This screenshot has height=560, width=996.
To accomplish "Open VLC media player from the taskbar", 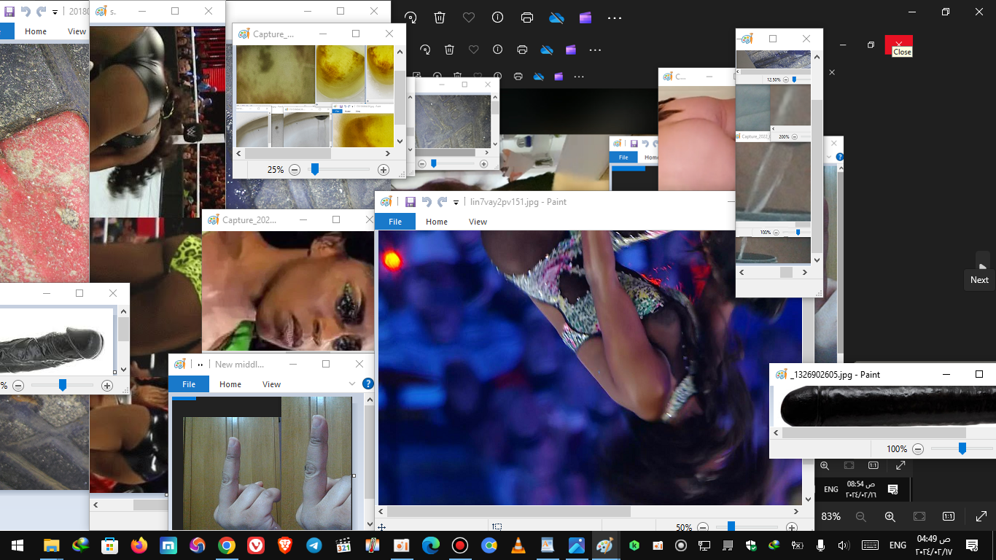I will point(518,545).
